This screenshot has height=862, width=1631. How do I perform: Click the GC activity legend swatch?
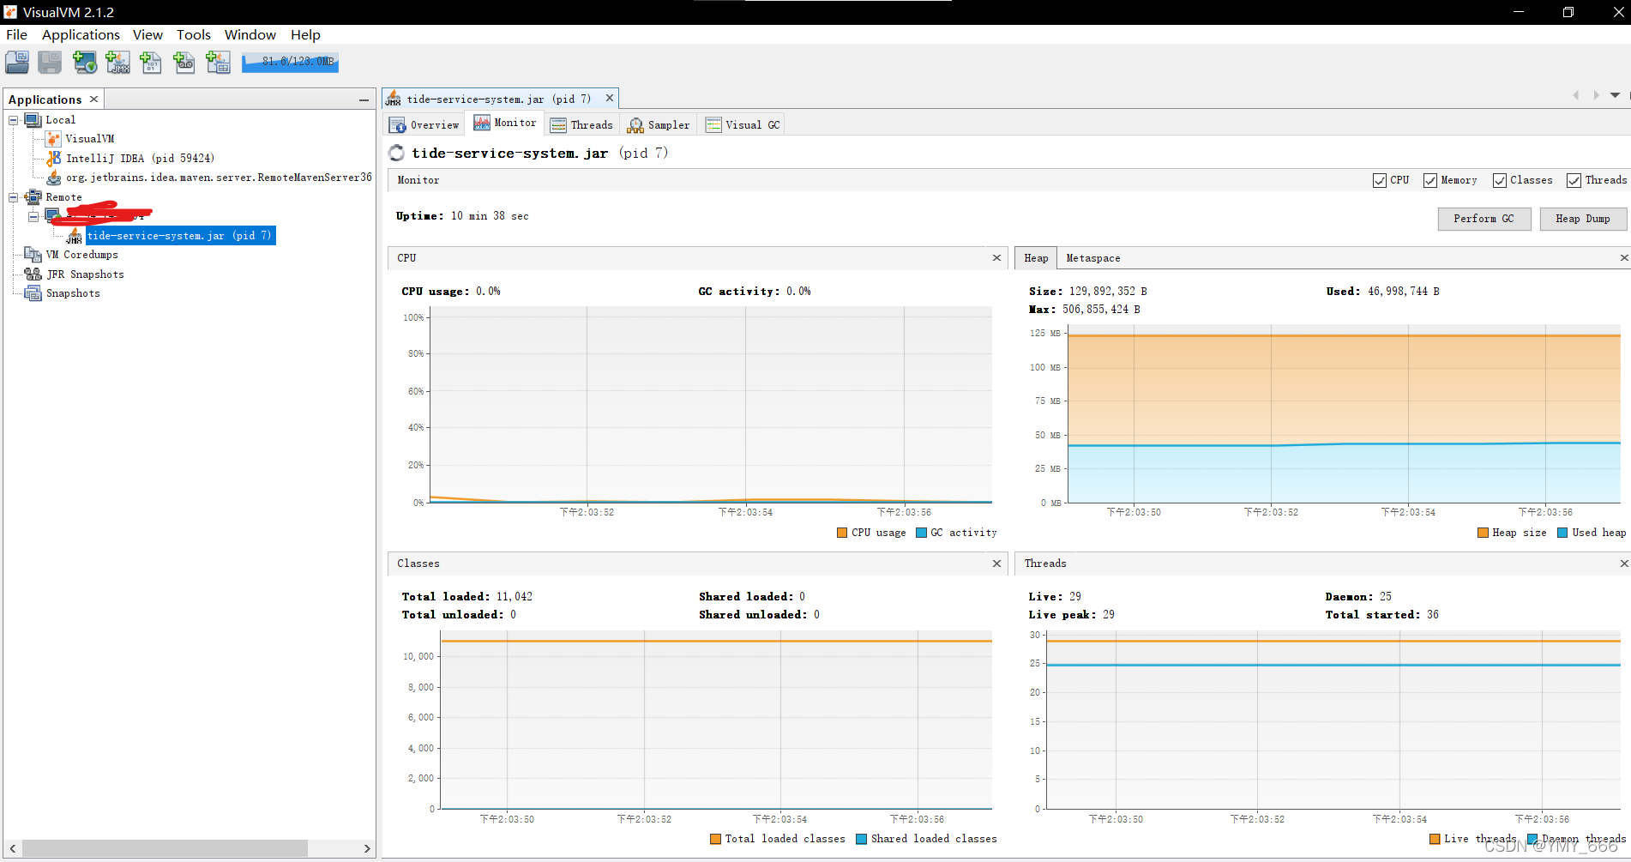tap(921, 533)
